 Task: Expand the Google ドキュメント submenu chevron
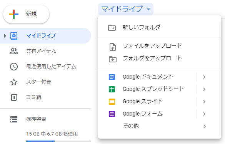[204, 77]
